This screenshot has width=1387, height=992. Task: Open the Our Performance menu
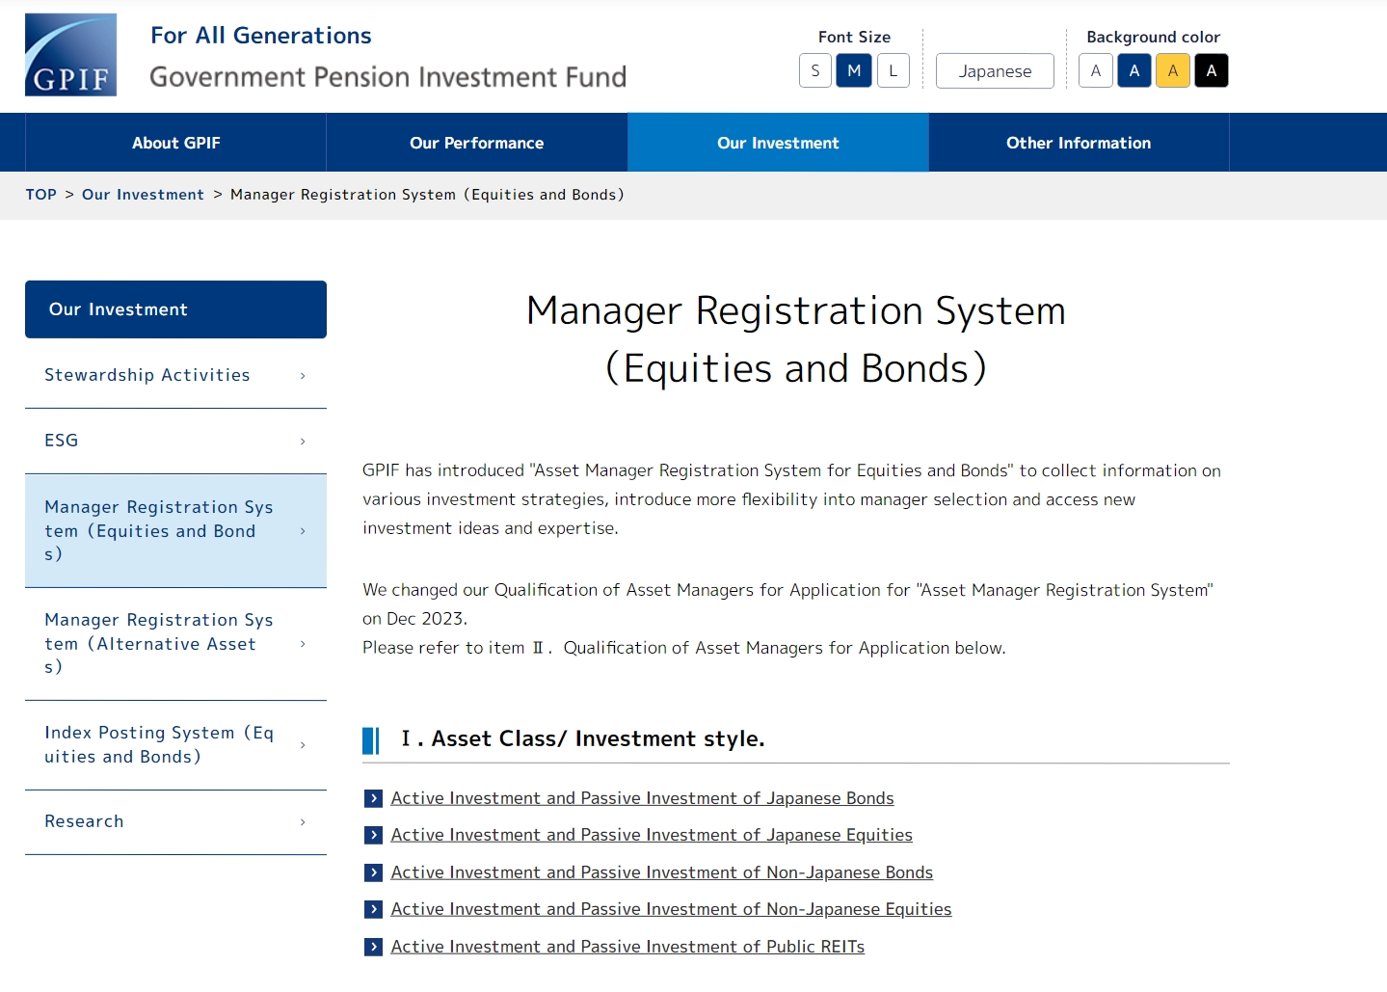click(477, 143)
